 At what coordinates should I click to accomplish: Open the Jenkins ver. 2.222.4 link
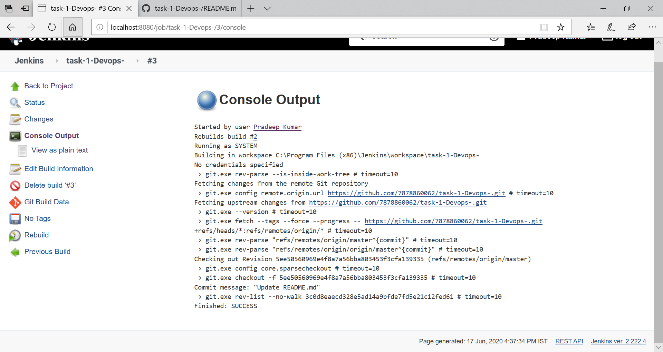[x=618, y=341]
